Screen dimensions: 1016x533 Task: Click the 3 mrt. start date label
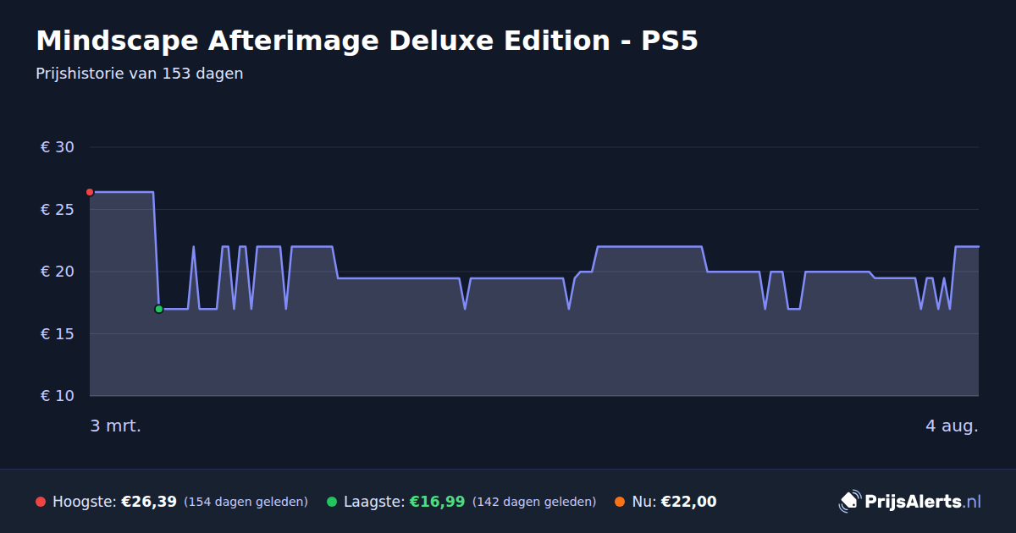point(116,426)
